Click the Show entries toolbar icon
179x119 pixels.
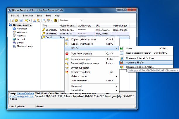click(49, 20)
